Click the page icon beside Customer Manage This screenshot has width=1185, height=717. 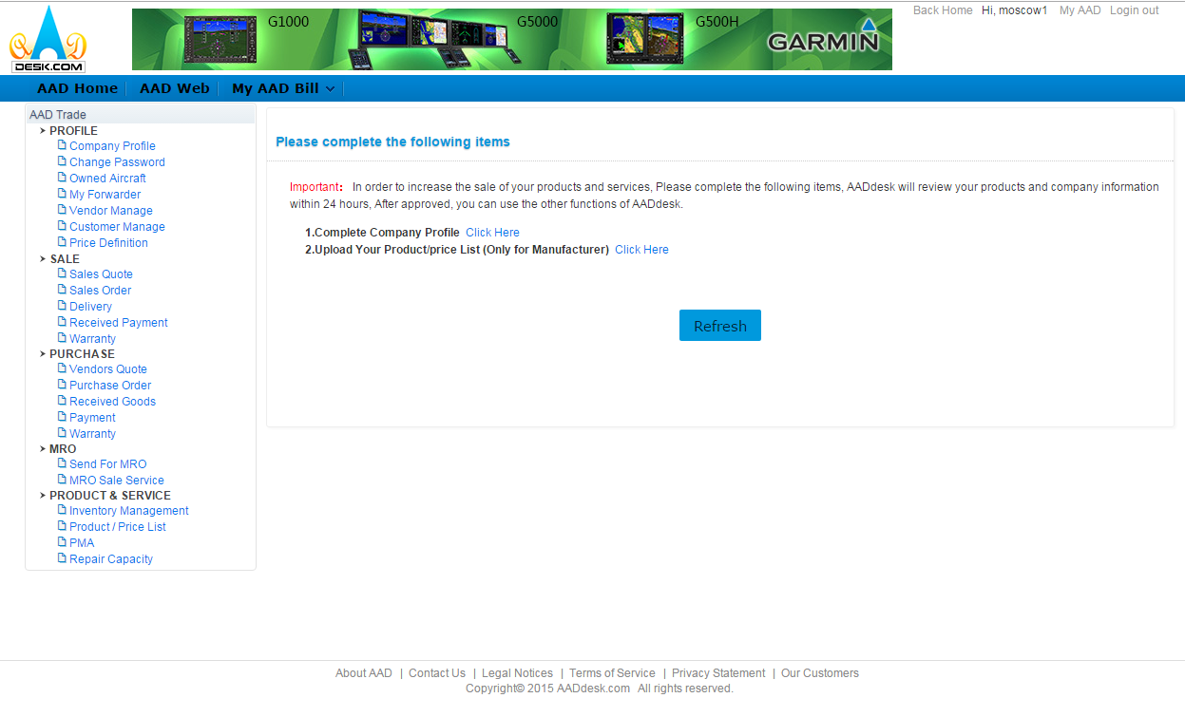63,226
